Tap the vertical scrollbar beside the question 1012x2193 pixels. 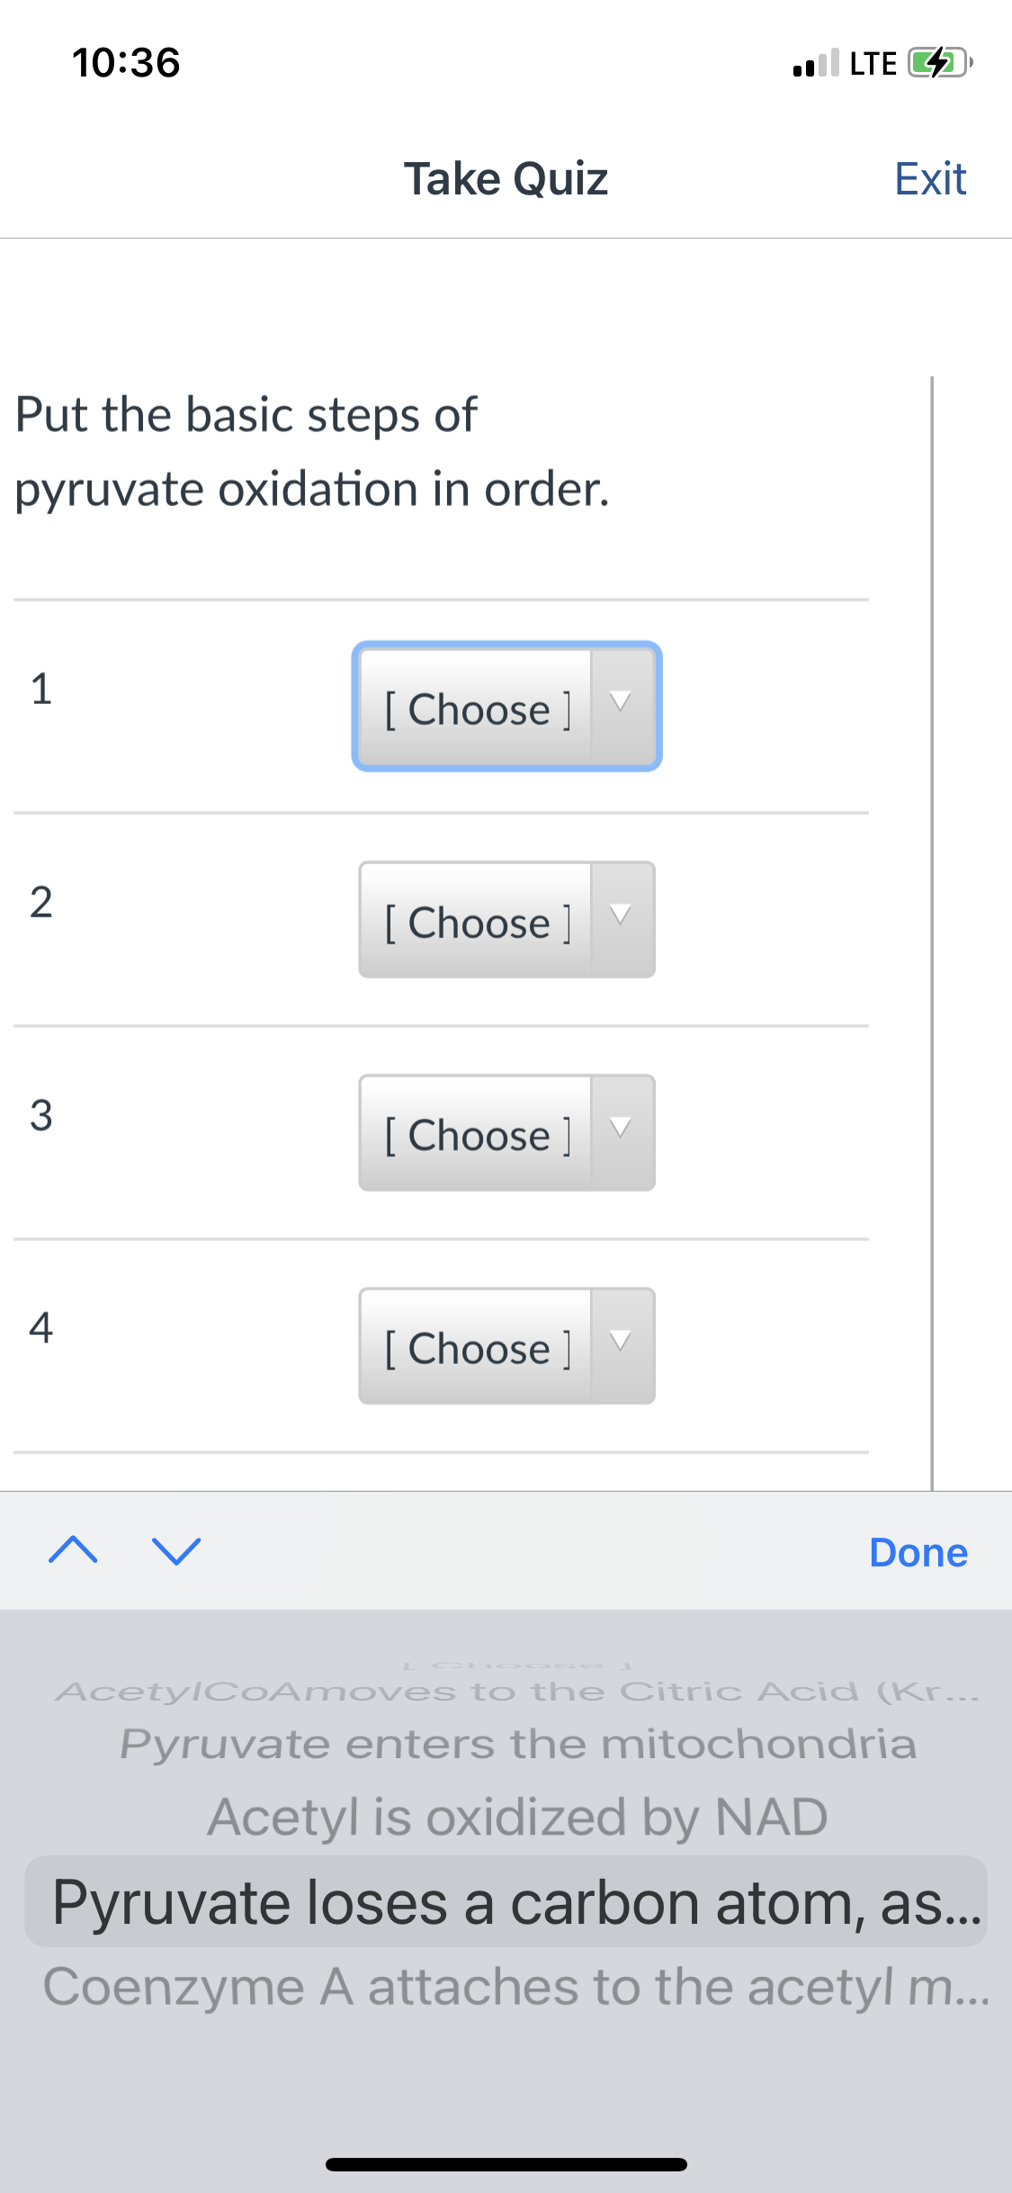(x=932, y=933)
